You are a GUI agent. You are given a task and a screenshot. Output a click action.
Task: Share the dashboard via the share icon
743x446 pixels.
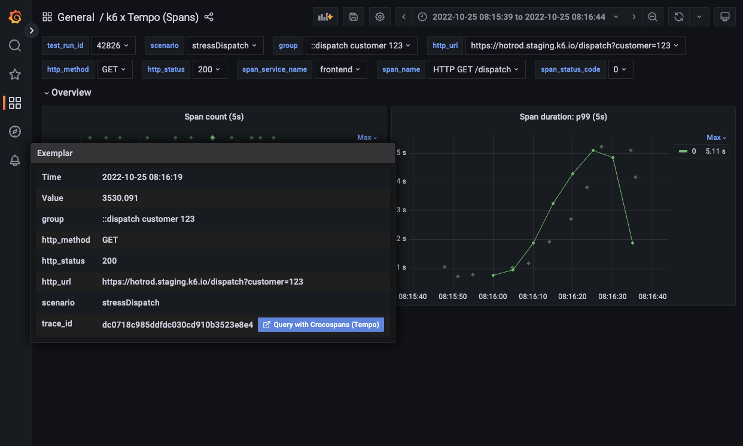pyautogui.click(x=209, y=17)
